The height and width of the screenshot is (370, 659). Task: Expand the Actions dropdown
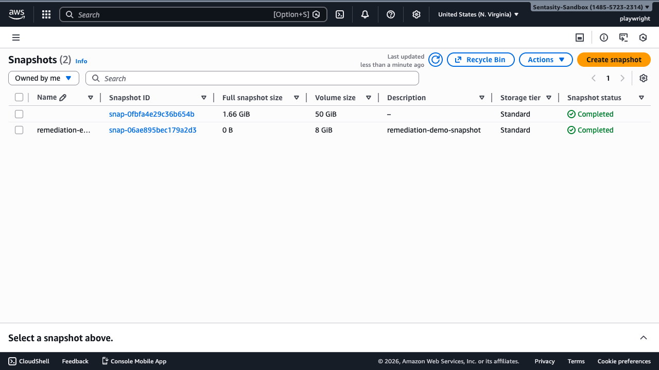click(546, 60)
